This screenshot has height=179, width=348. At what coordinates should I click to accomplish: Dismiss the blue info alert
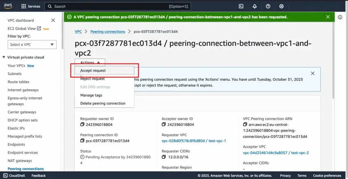coord(313,73)
